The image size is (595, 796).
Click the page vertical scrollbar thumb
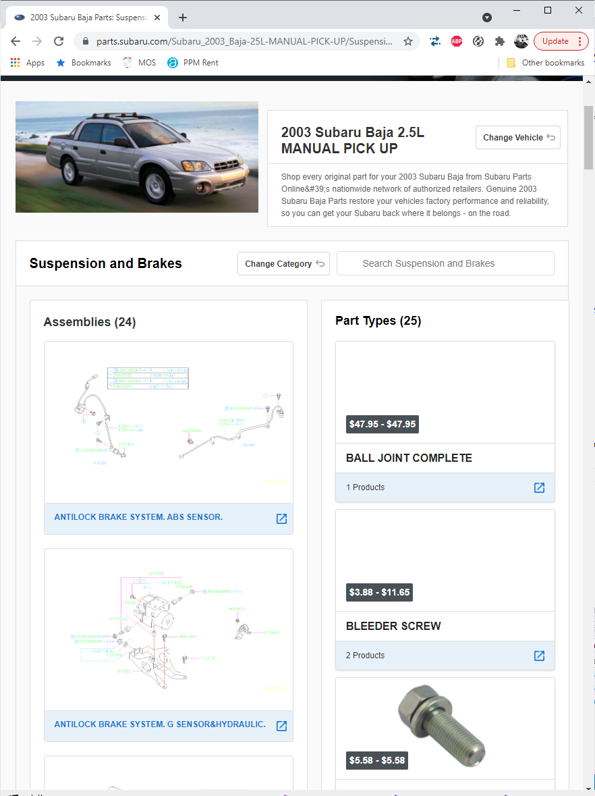(588, 138)
